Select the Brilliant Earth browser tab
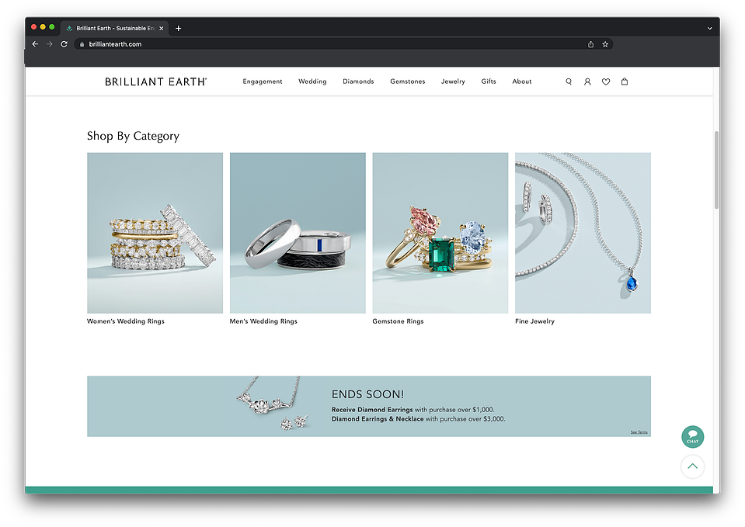Viewport: 745px width, 527px height. [114, 29]
